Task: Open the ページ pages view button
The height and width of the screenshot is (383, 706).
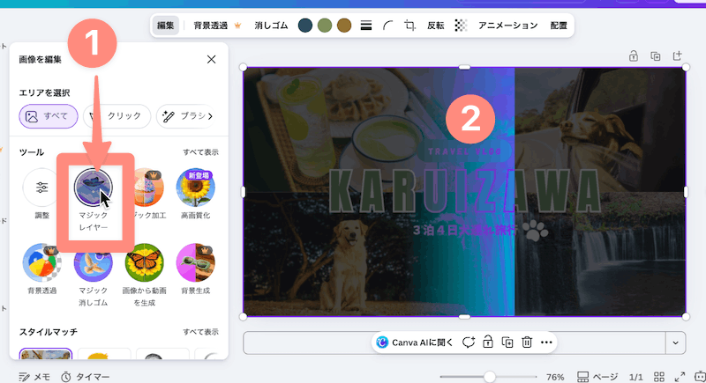Action: [x=597, y=377]
